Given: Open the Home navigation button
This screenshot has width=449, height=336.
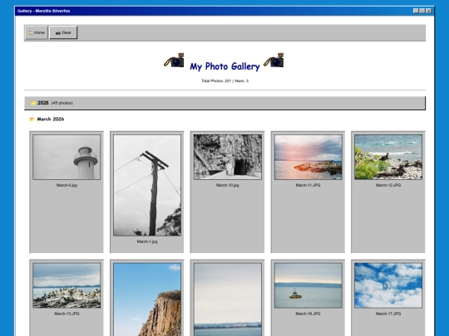Looking at the screenshot, I should pos(37,32).
